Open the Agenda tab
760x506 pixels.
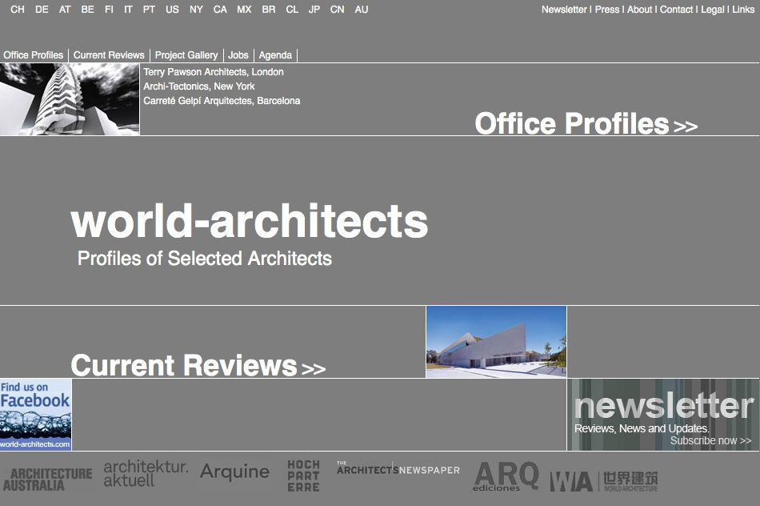pos(275,54)
